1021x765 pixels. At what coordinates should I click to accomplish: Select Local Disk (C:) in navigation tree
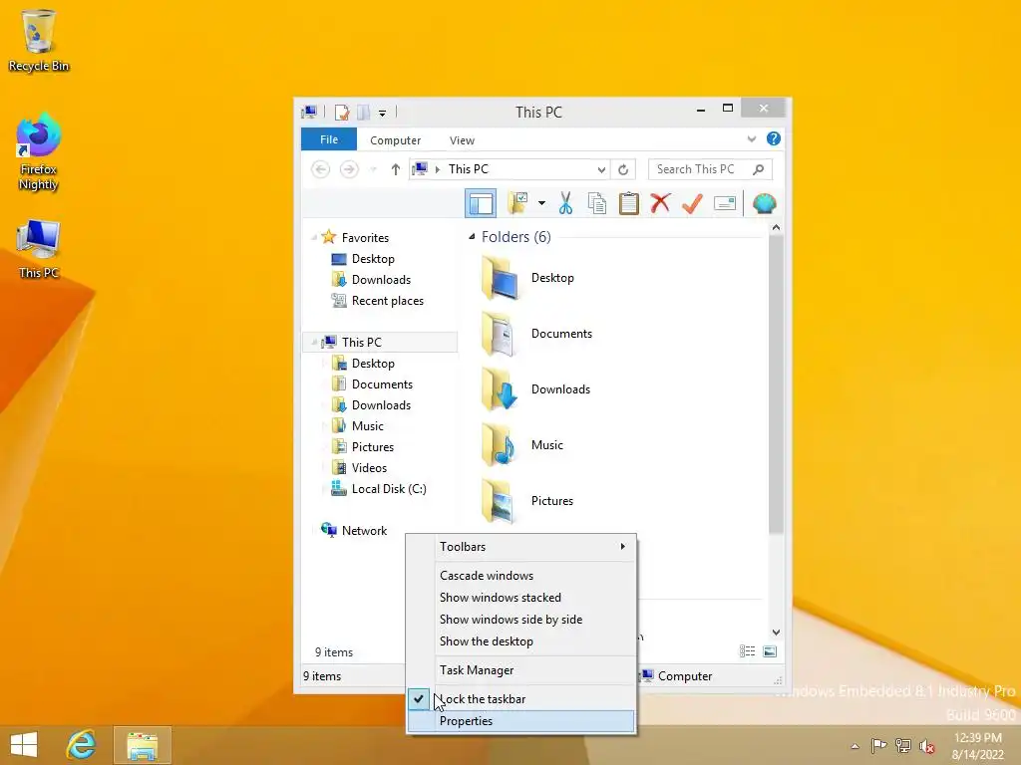click(x=389, y=489)
